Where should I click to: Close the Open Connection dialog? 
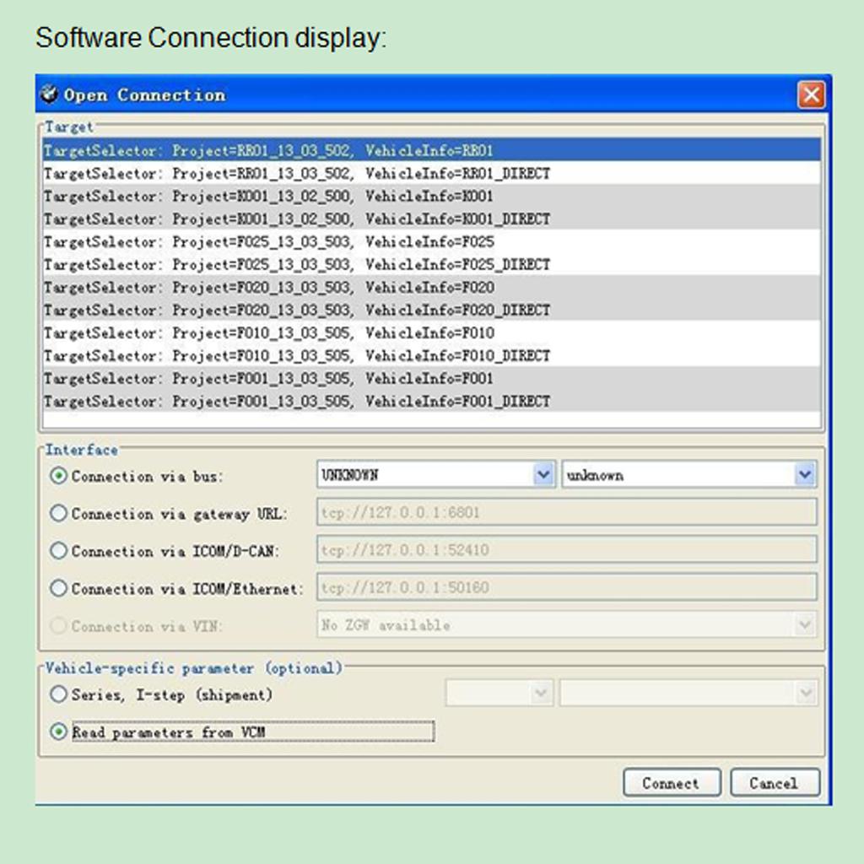[811, 94]
